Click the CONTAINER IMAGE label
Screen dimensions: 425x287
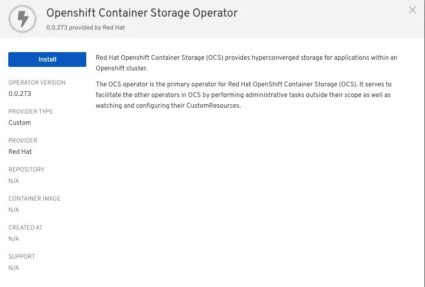(34, 199)
